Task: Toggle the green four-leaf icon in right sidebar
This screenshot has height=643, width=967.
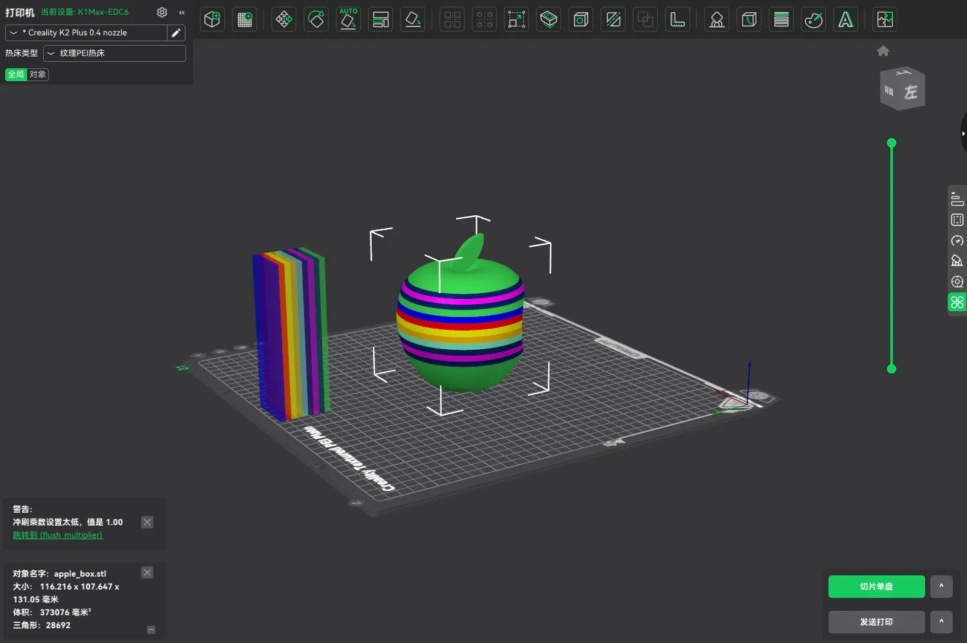Action: 957,302
